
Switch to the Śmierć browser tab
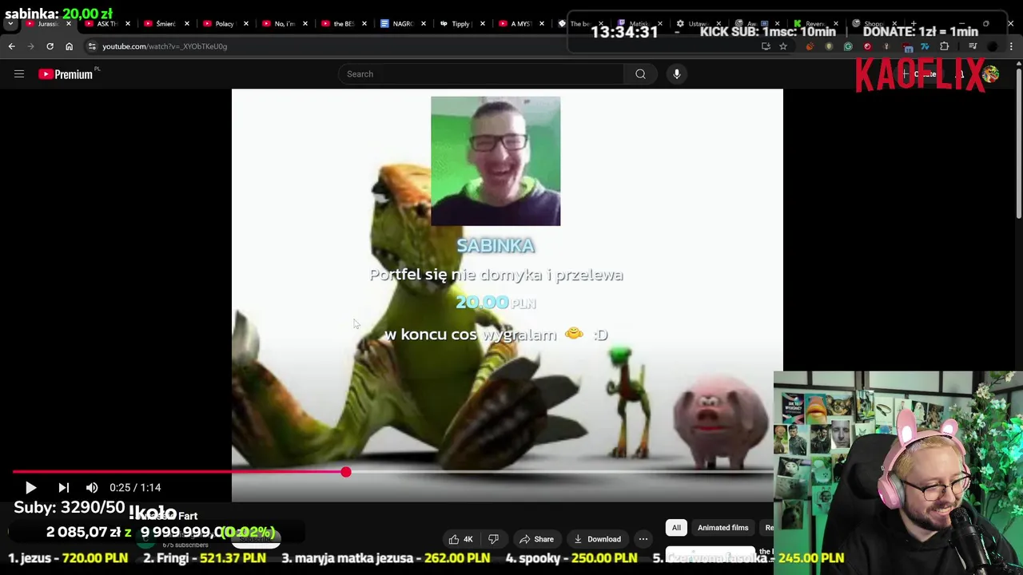[165, 24]
